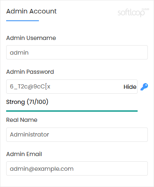
Task: Click the softloop cloud logo
Action: point(134,13)
